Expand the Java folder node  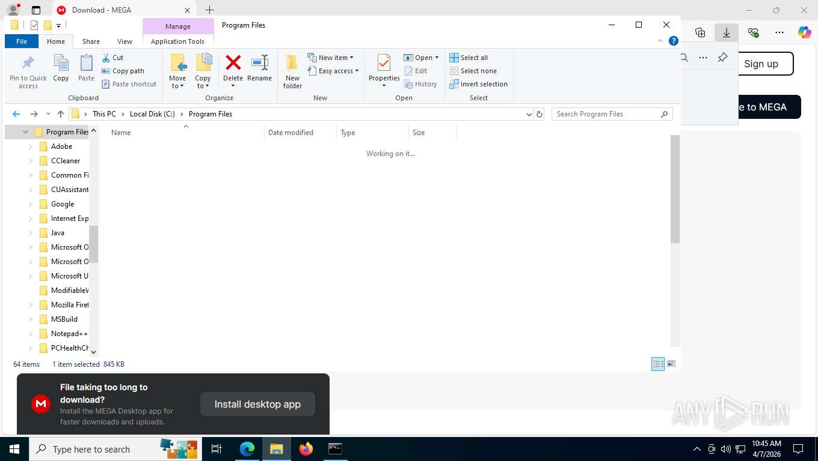(31, 233)
